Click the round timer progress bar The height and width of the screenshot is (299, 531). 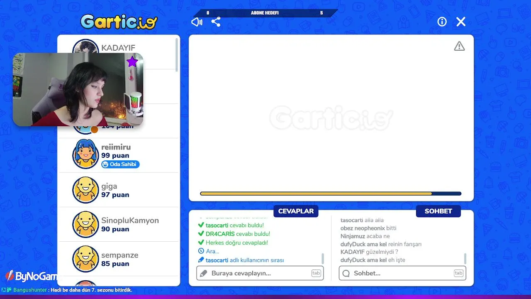pyautogui.click(x=331, y=194)
